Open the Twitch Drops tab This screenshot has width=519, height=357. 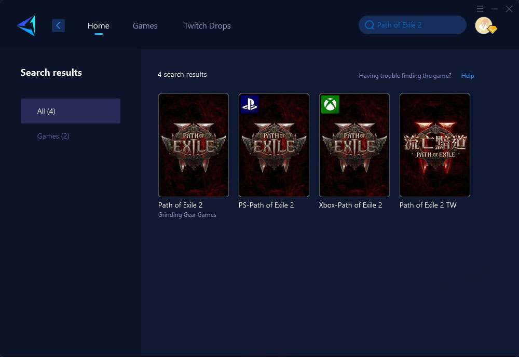(207, 25)
